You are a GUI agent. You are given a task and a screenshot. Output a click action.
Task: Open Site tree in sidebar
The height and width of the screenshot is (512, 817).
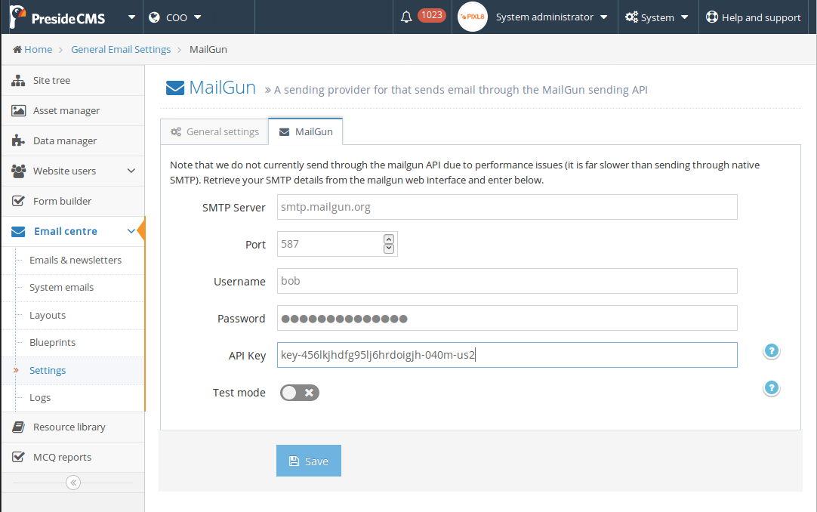click(73, 80)
